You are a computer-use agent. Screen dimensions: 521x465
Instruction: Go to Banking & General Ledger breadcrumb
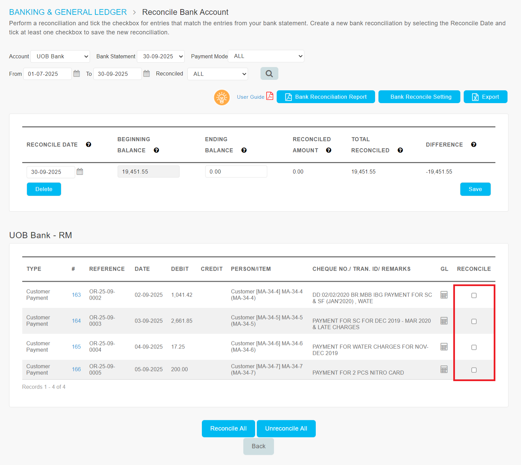pyautogui.click(x=68, y=12)
